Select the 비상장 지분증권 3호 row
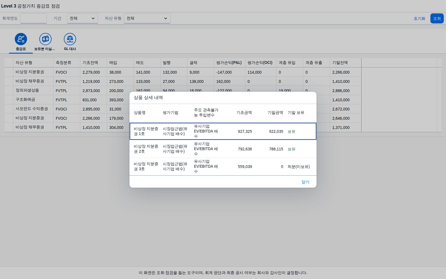Screen dimensions: 446x279 (223, 167)
